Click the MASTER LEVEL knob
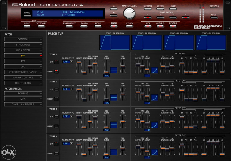Image resolution: width=231 pixels, height=161 pixels. tap(129, 13)
